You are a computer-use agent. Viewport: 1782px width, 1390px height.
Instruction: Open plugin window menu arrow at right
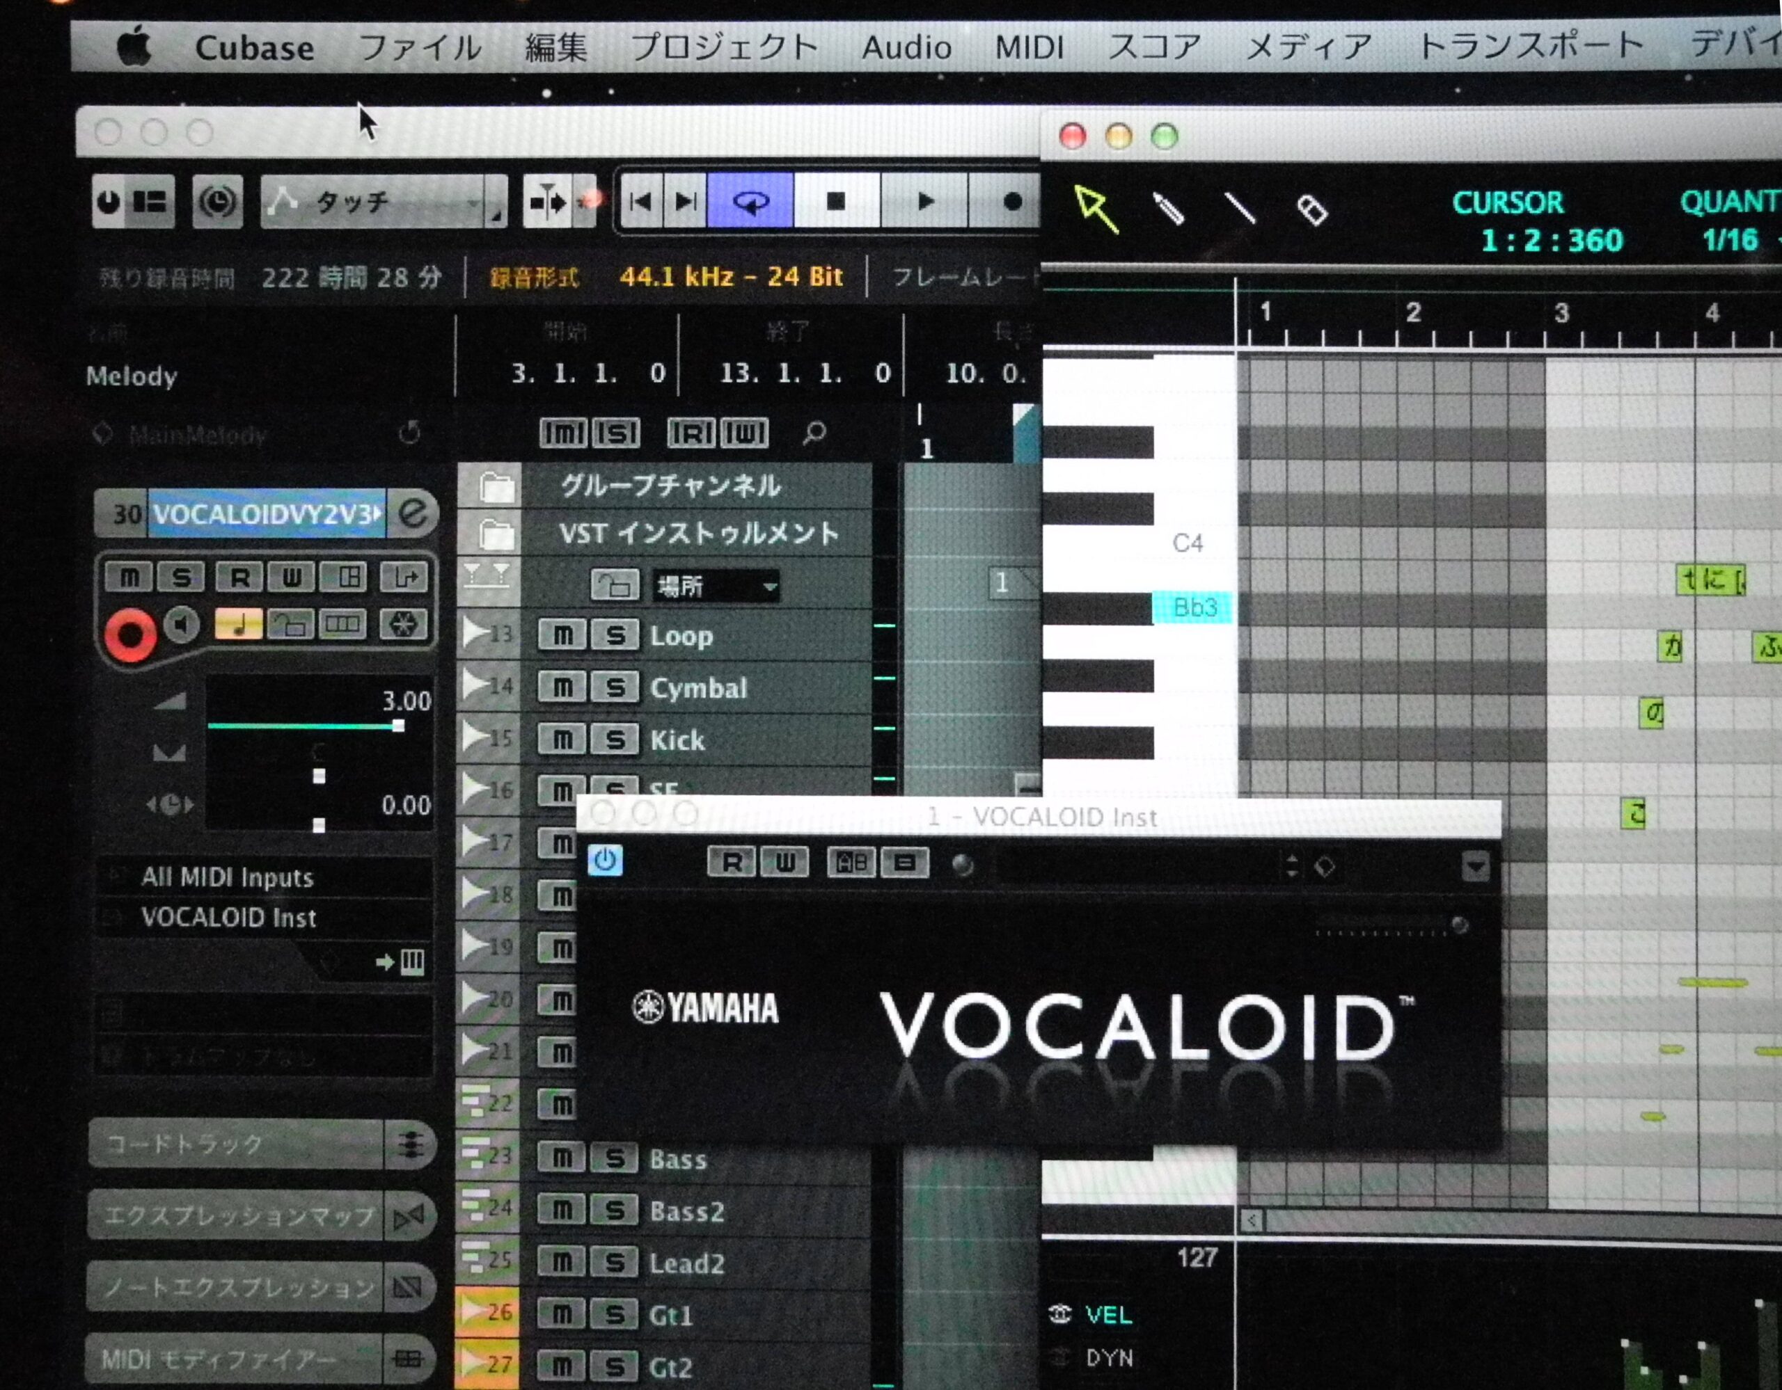1475,866
